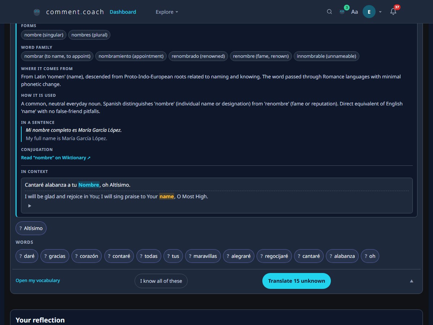This screenshot has height=325, width=433.
Task: Select the word chip "daré"
Action: (x=27, y=256)
